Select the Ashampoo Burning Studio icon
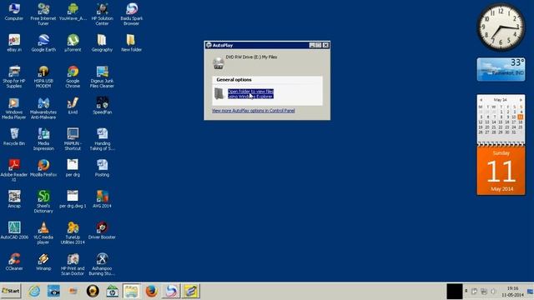 tap(102, 264)
